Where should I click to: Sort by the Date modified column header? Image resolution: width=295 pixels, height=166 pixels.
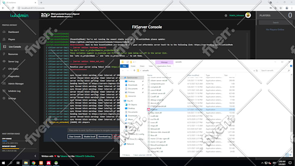pyautogui.click(x=193, y=75)
